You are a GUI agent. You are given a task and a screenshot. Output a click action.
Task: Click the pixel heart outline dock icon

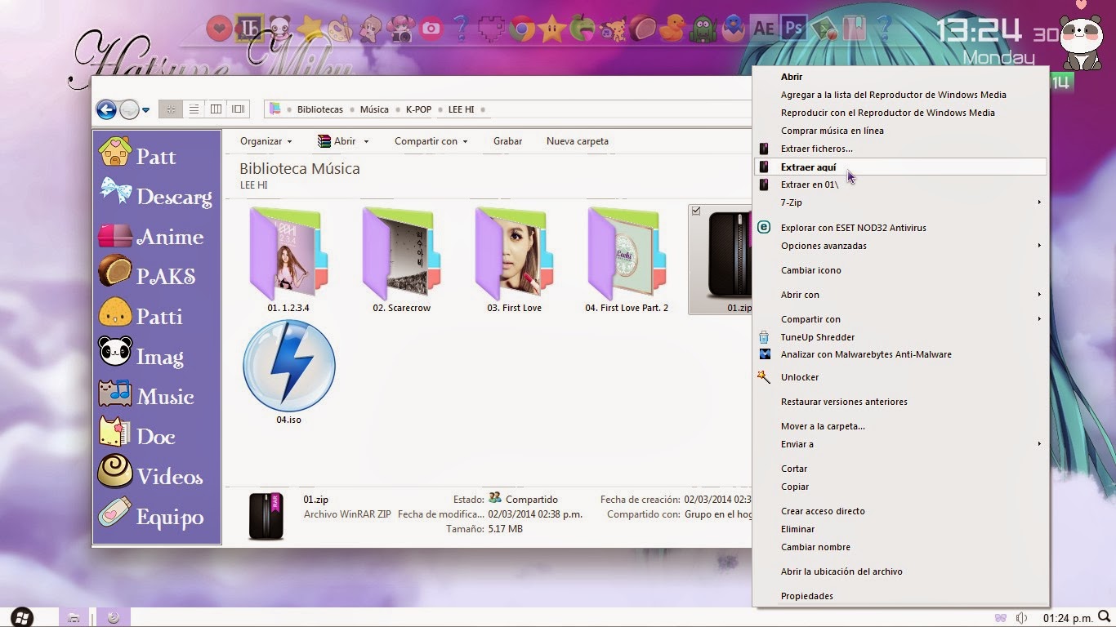(x=491, y=29)
